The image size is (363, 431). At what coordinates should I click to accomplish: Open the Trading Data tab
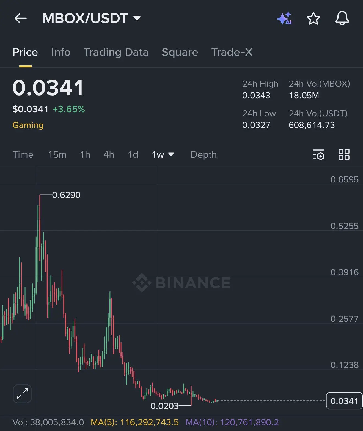click(x=116, y=52)
